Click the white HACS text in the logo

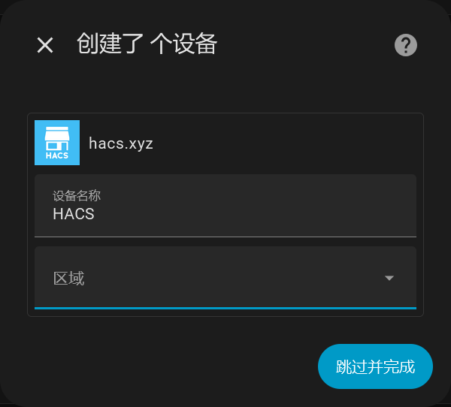[x=57, y=155]
